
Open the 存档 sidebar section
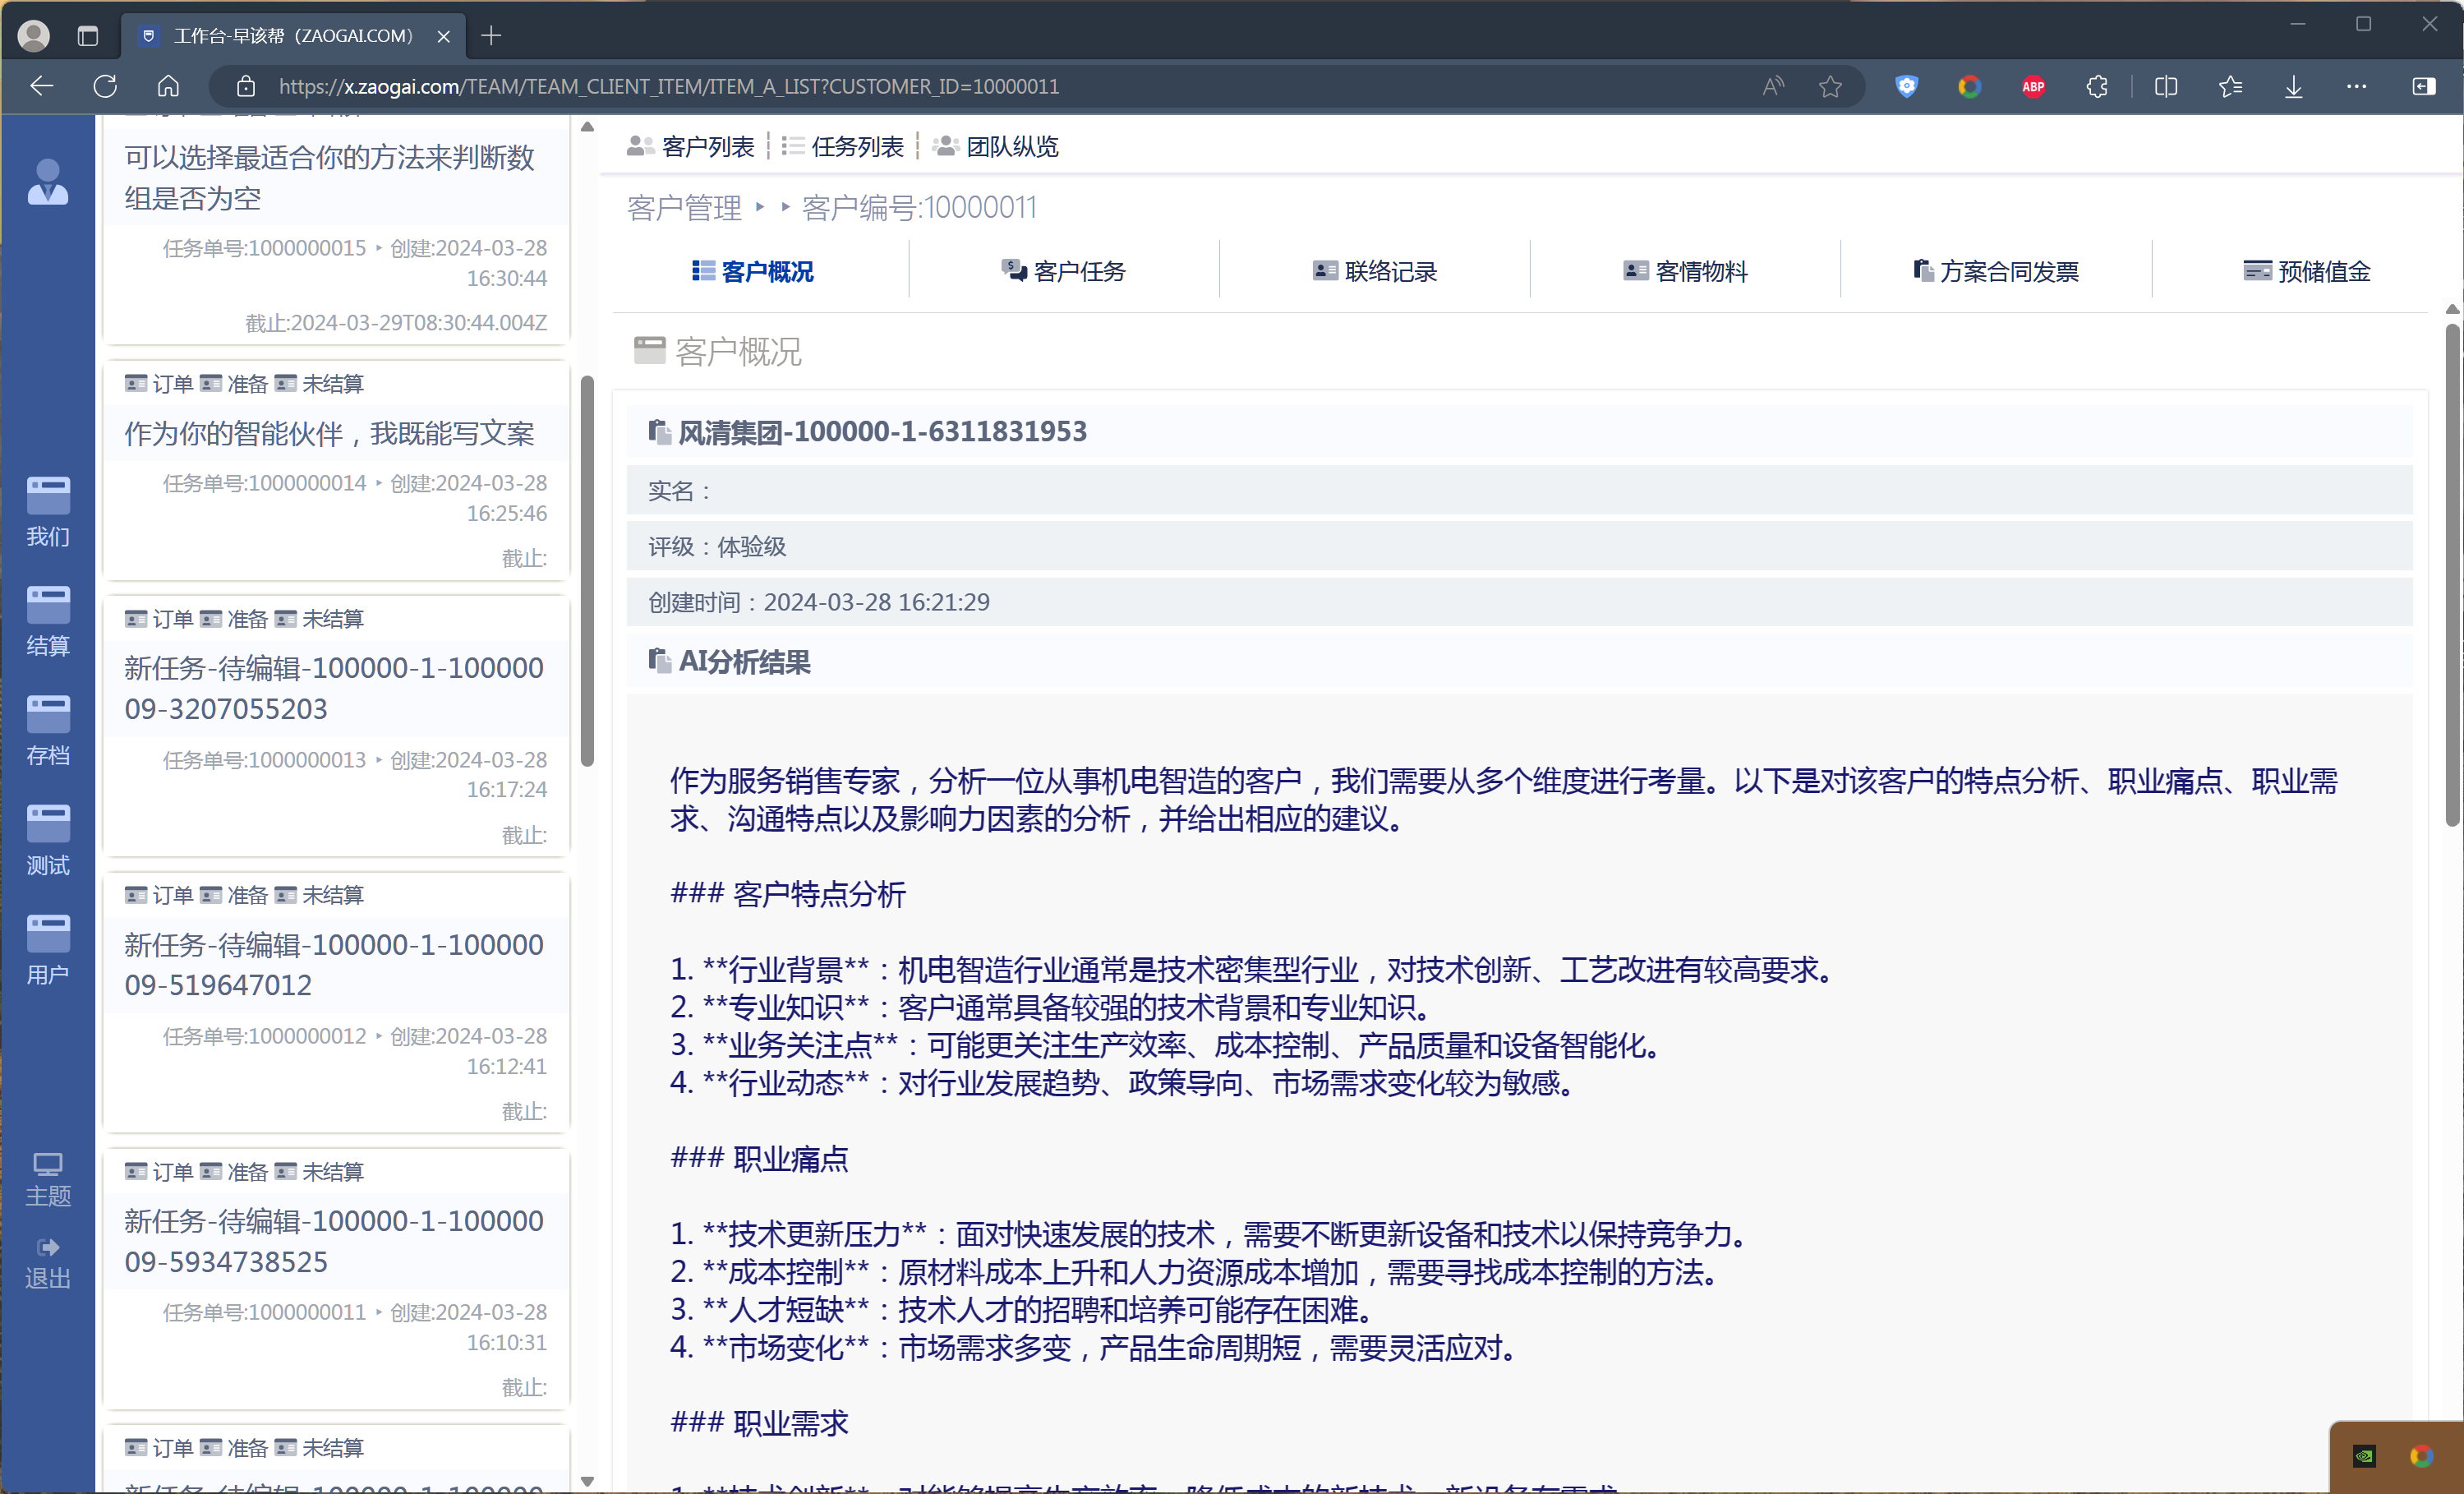[x=47, y=731]
